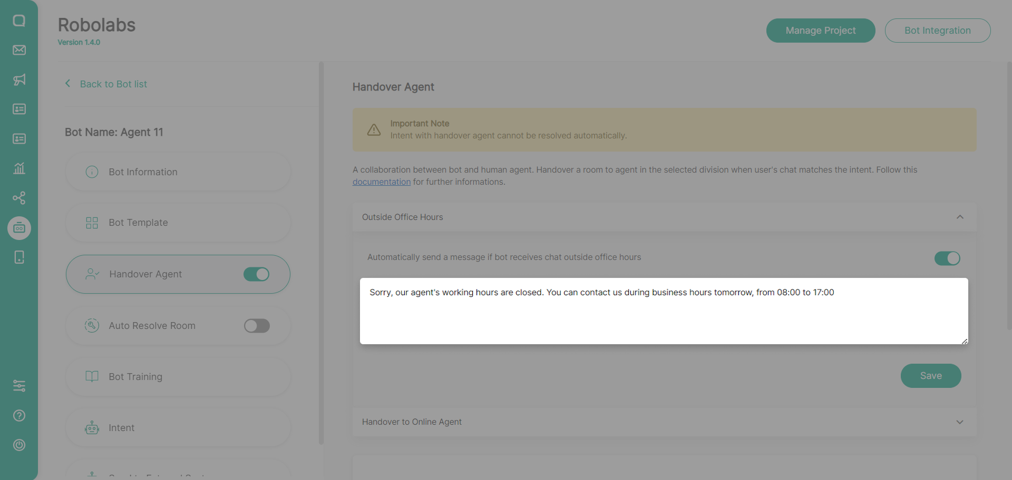Viewport: 1012px width, 480px height.
Task: Click the share integration nodes sidebar icon
Action: pos(19,198)
